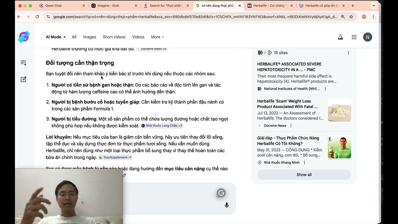Bookmark this page with the star icon

coord(351,17)
